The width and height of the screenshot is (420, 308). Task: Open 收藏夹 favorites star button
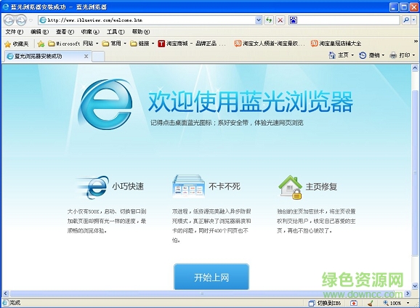click(x=17, y=44)
